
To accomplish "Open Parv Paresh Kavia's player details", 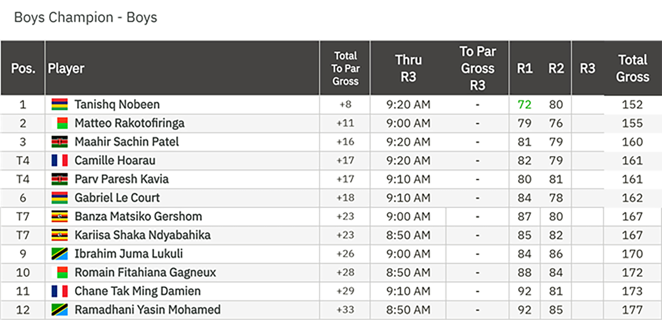I will (121, 179).
